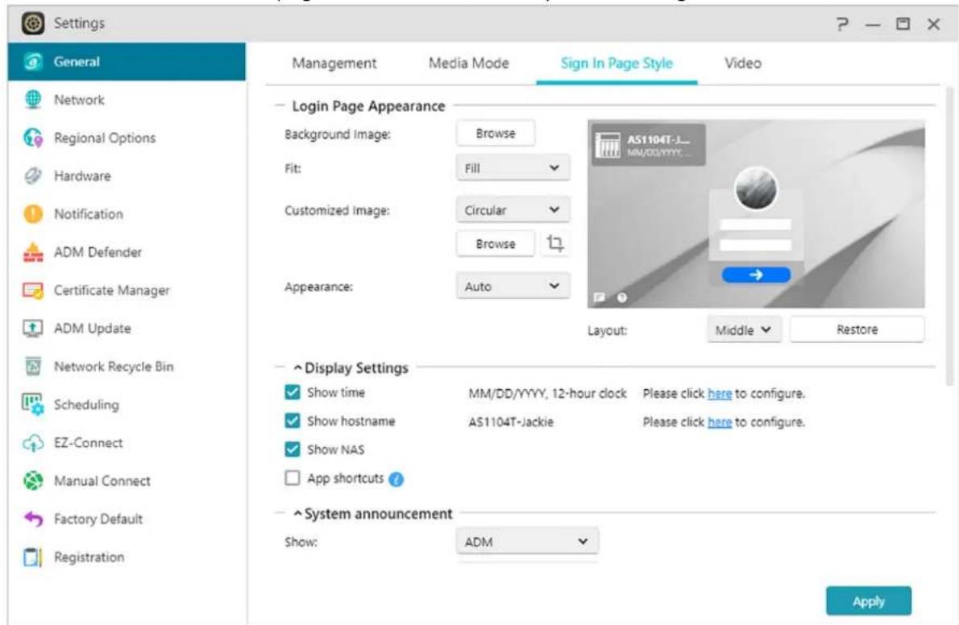Image resolution: width=959 pixels, height=625 pixels.
Task: Disable the Show hostname checkbox
Action: (293, 421)
